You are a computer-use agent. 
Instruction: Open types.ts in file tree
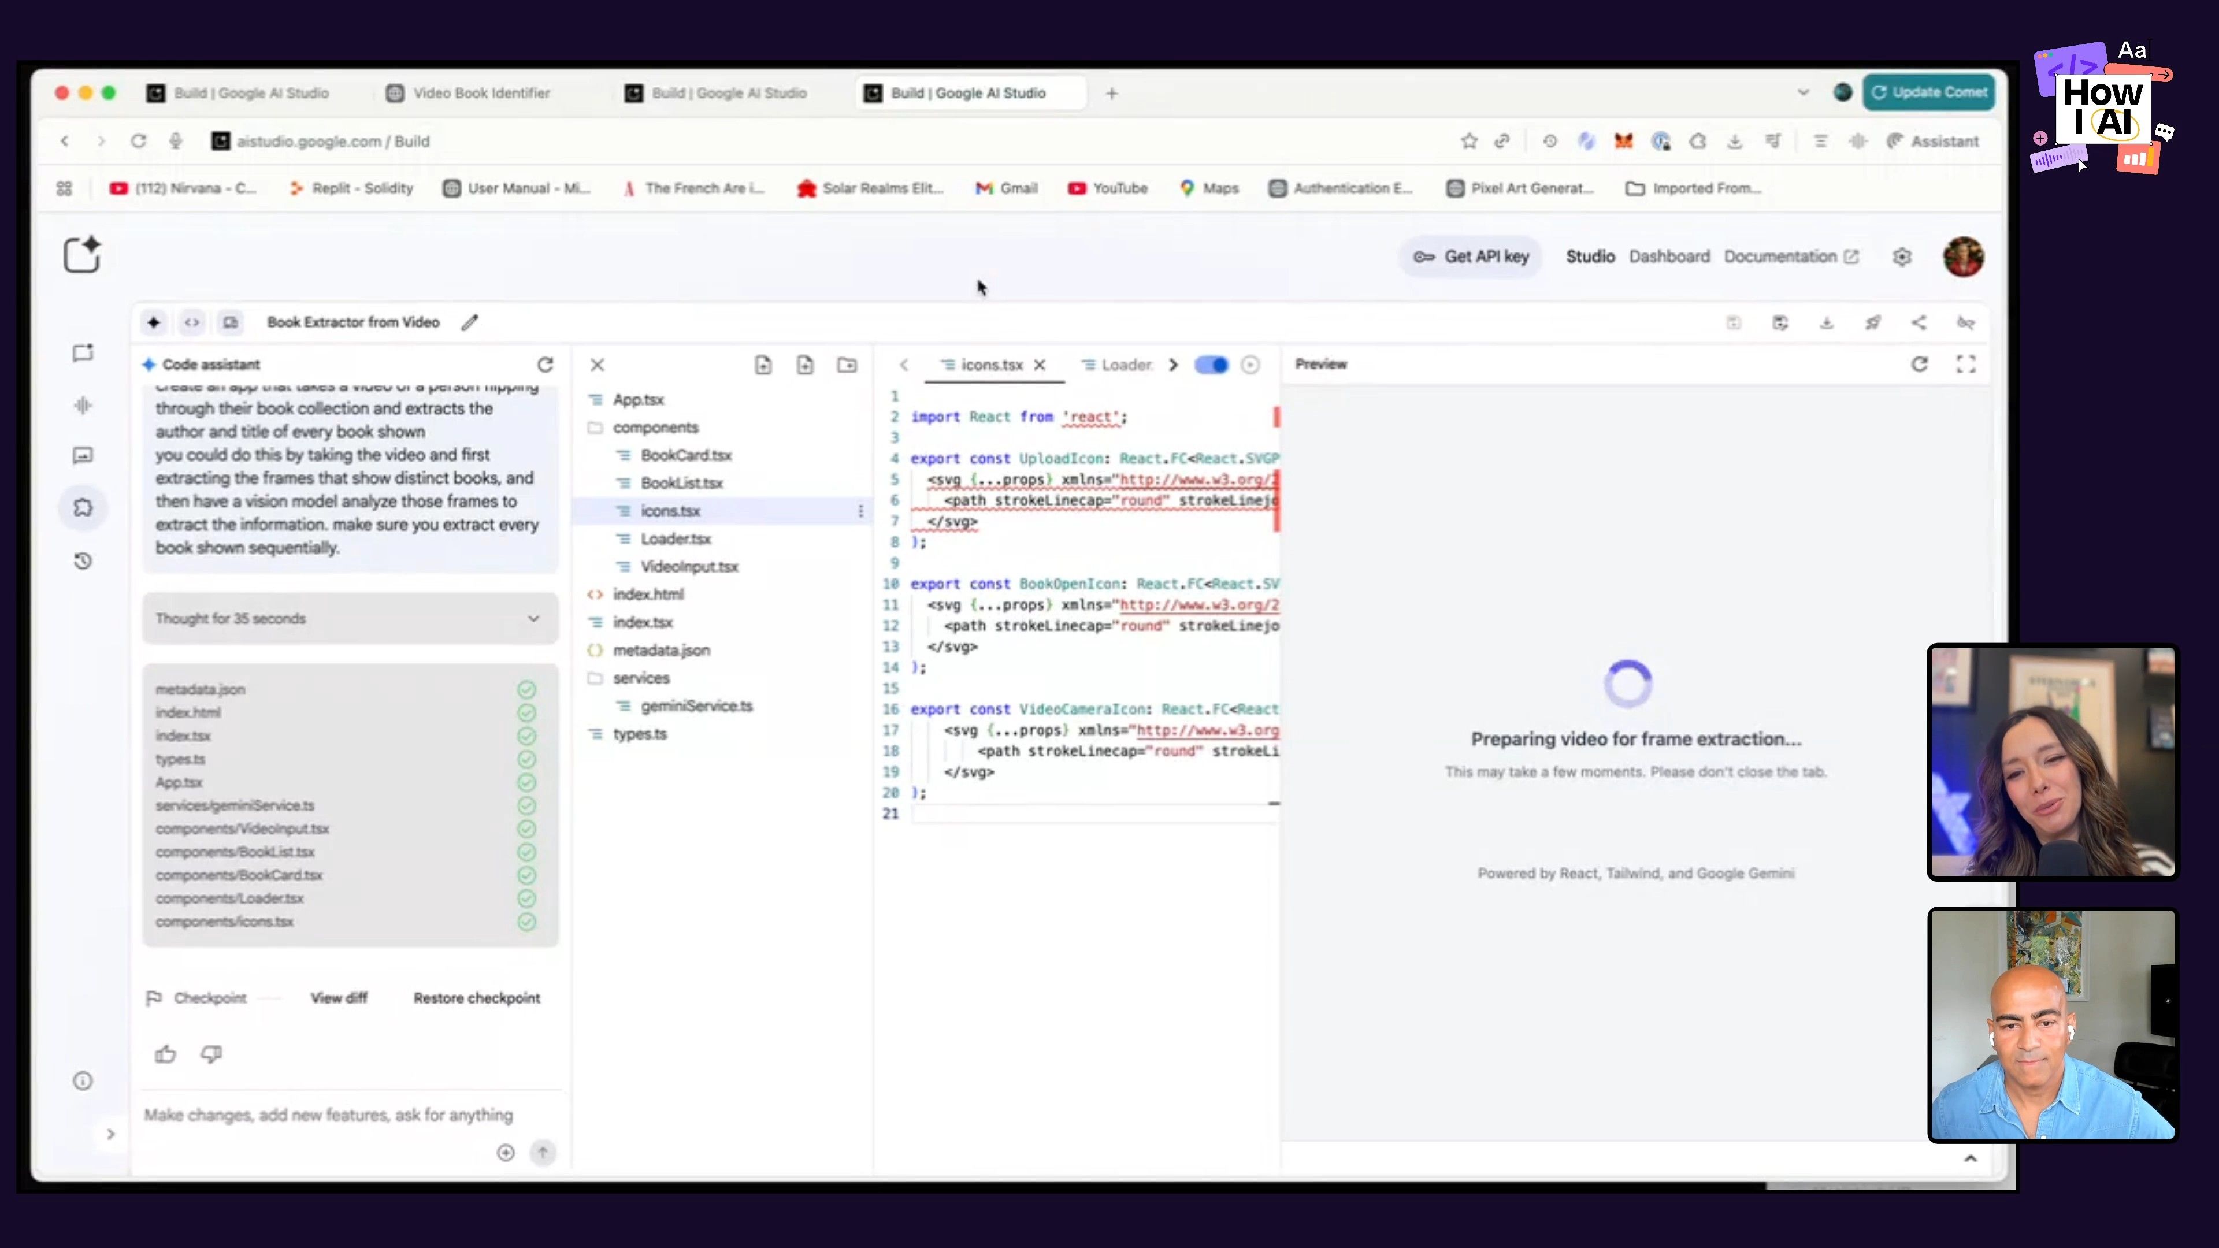pyautogui.click(x=639, y=735)
